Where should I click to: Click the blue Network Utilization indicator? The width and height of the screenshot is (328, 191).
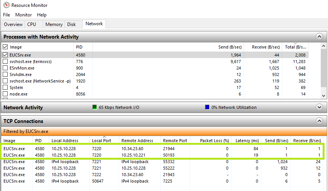207,108
